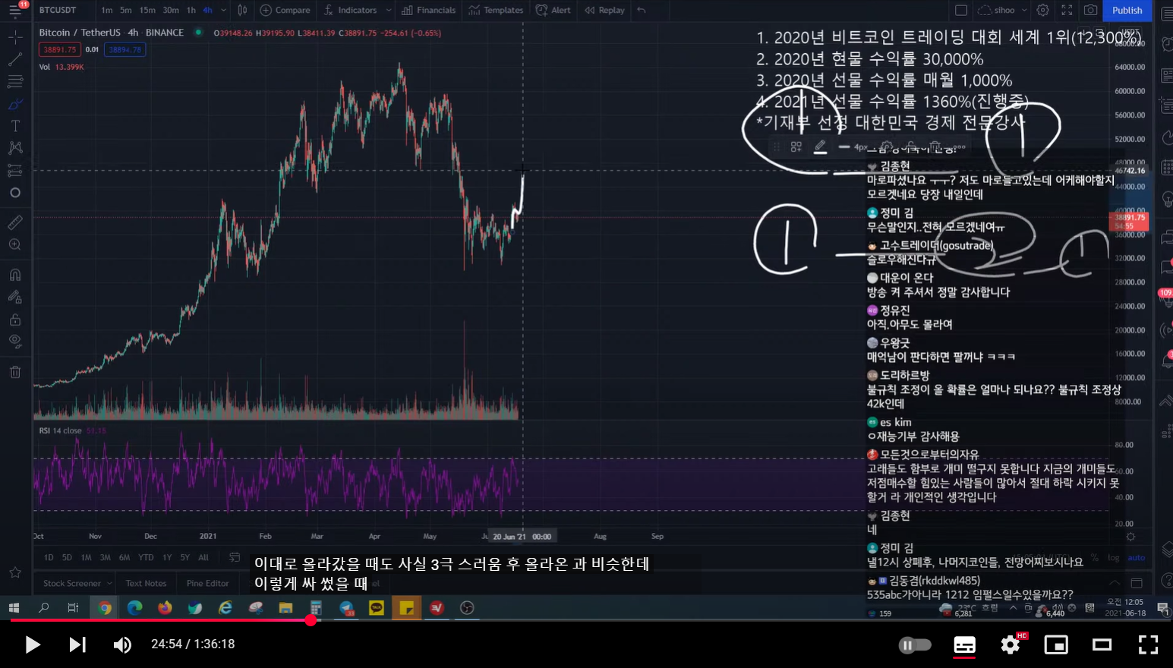The height and width of the screenshot is (668, 1173).
Task: Open the pencil line tool in drawing toolbar
Action: (x=820, y=147)
